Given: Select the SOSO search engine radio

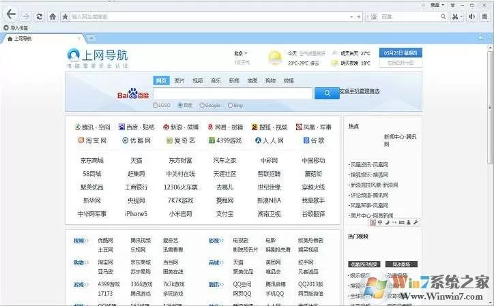Looking at the screenshot, I should point(155,106).
